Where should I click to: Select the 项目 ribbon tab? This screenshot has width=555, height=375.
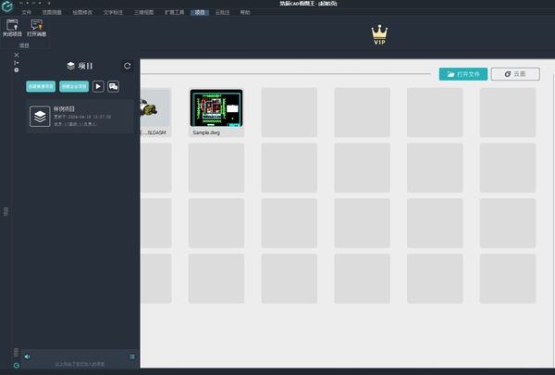coord(200,12)
